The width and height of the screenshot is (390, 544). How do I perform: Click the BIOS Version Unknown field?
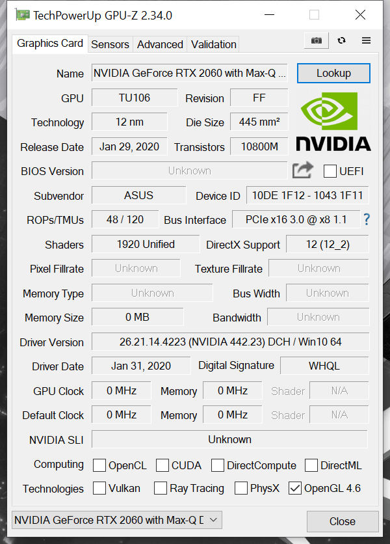point(190,170)
